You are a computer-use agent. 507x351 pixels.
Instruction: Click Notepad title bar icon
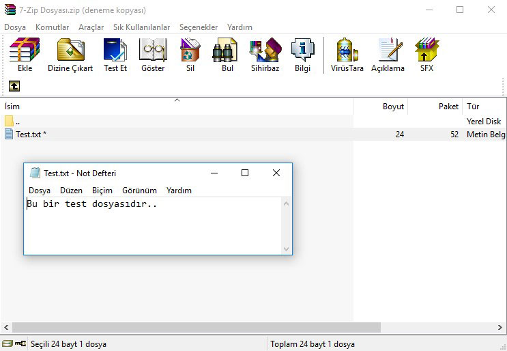(x=35, y=173)
